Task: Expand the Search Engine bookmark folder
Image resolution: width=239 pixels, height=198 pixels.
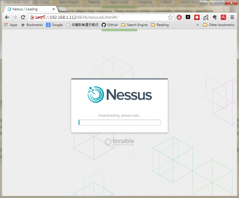Action: point(134,25)
